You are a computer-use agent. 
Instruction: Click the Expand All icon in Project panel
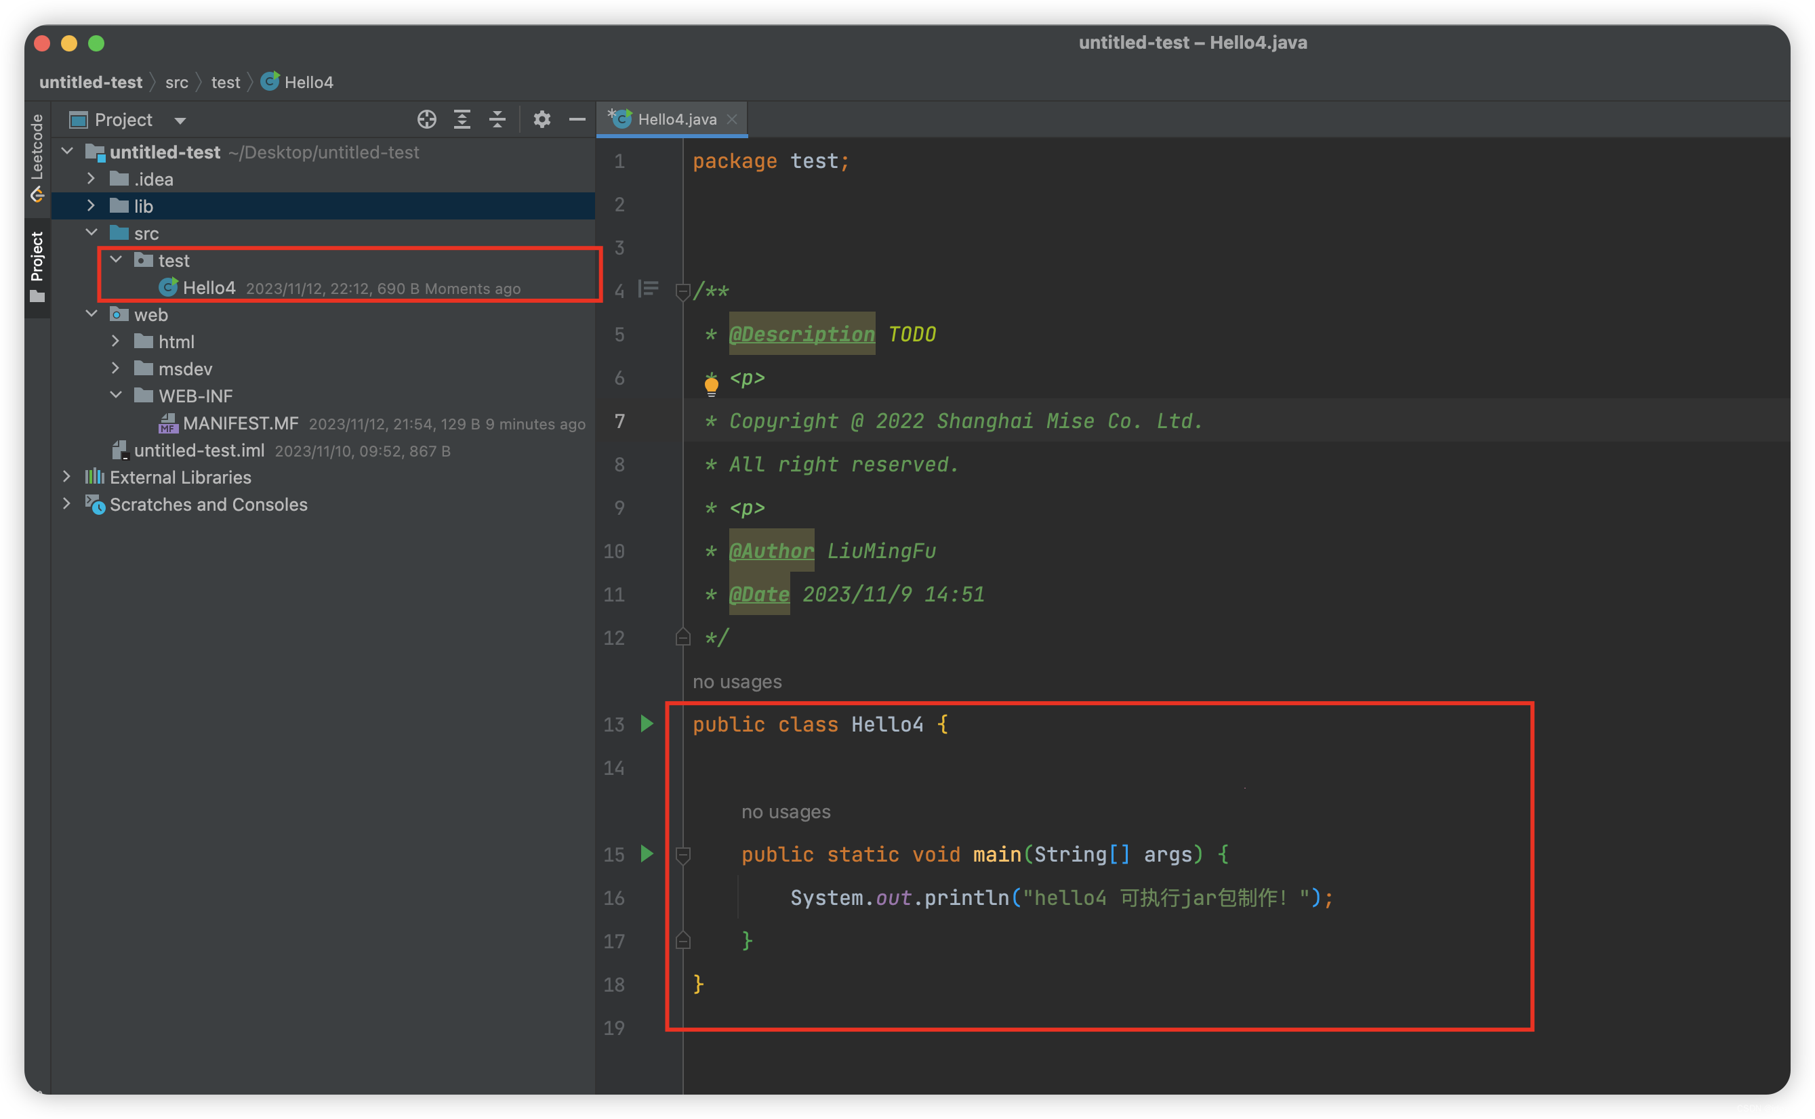[462, 119]
